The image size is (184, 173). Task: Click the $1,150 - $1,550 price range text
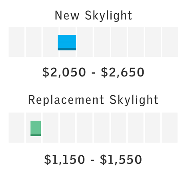pos(93,160)
